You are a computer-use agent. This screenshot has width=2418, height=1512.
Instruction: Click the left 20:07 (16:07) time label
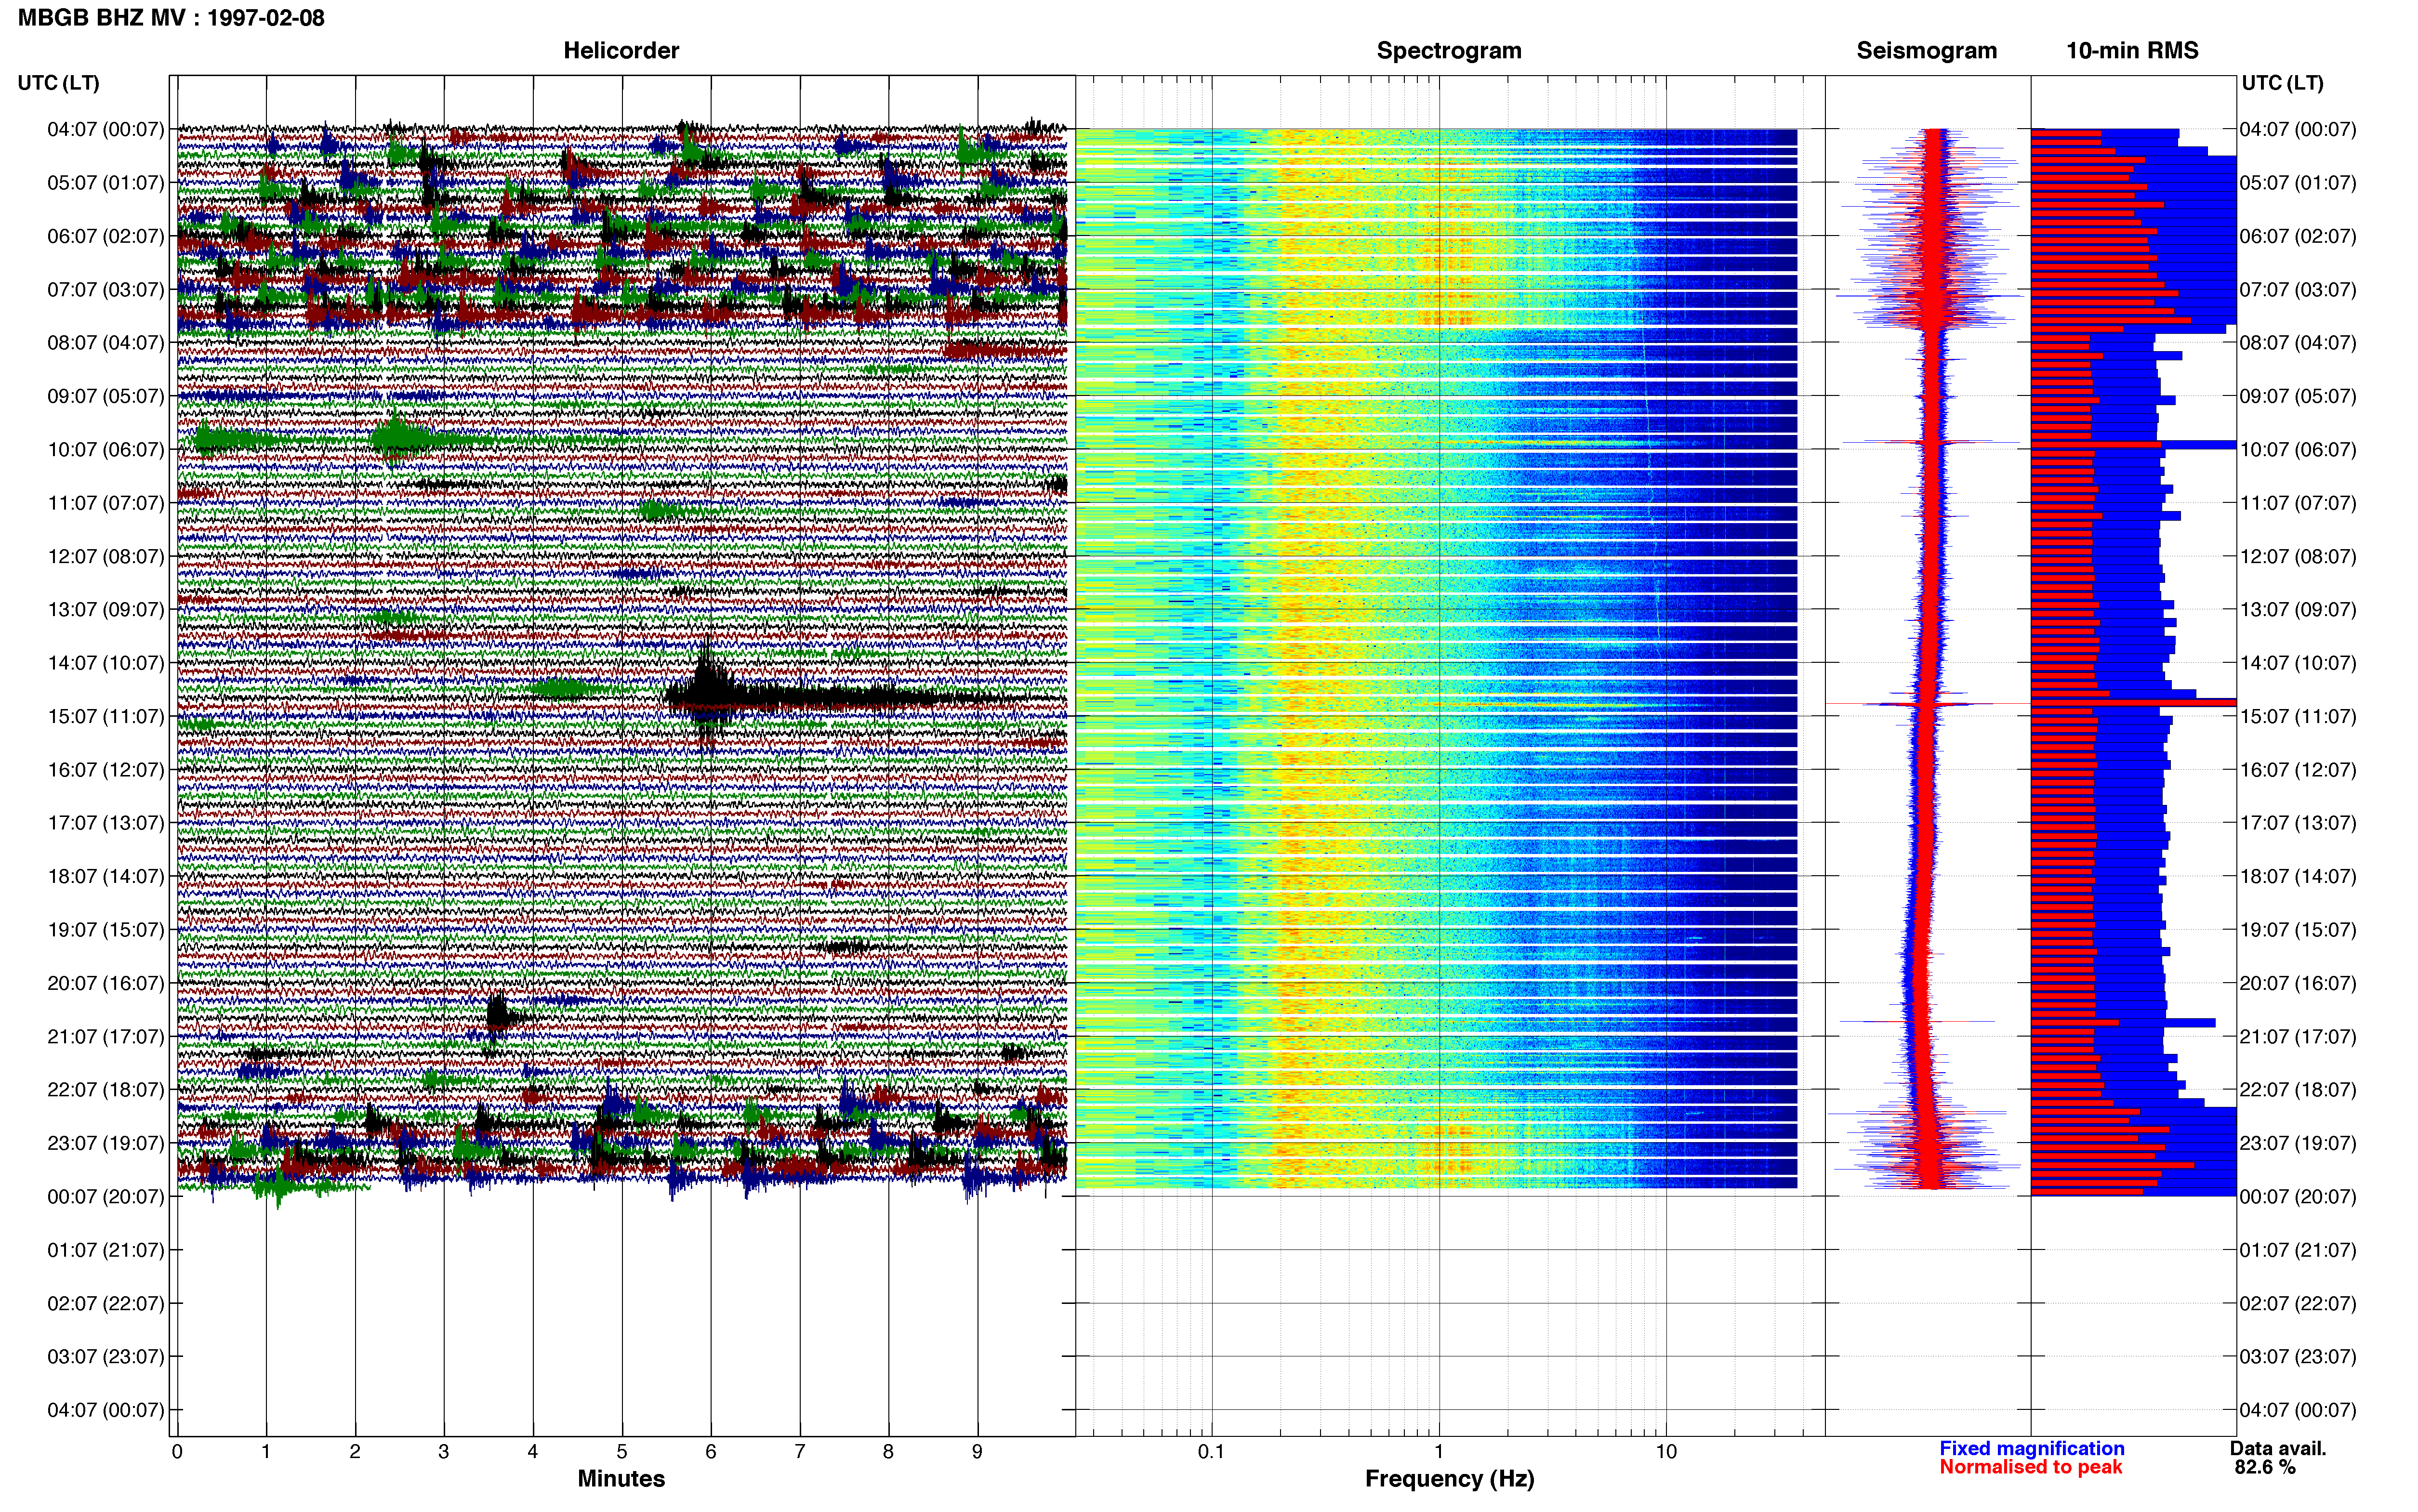[105, 983]
